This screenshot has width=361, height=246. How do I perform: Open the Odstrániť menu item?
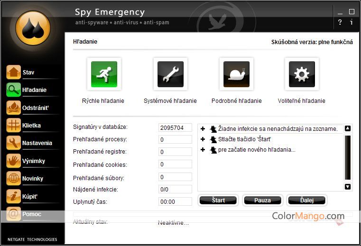click(x=36, y=108)
